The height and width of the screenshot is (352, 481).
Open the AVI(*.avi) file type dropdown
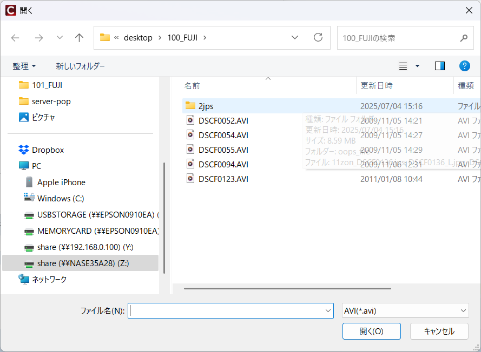(x=405, y=310)
